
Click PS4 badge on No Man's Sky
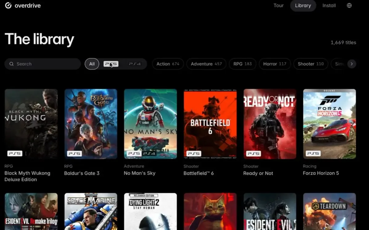coord(149,153)
